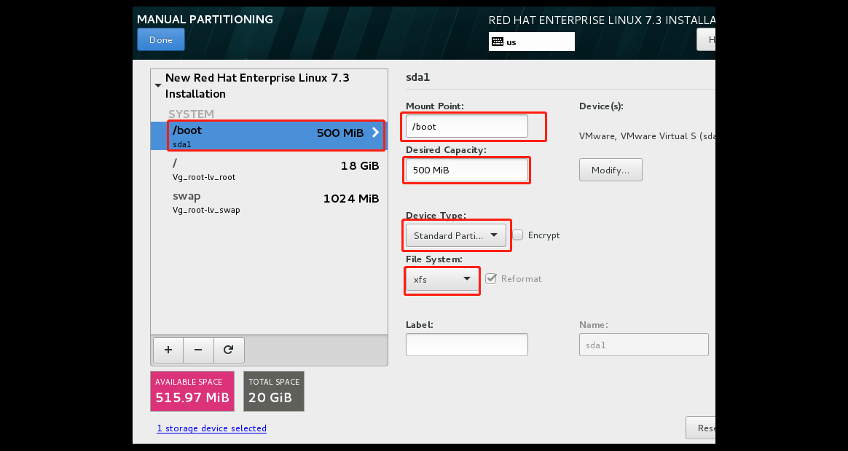Click the Modify... button

coord(611,170)
